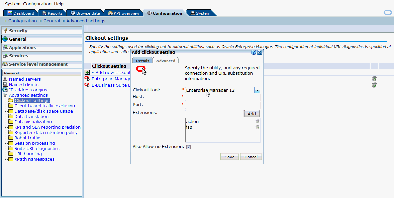394x198 pixels.
Task: Click the System tab monitor icon
Action: pos(193,13)
